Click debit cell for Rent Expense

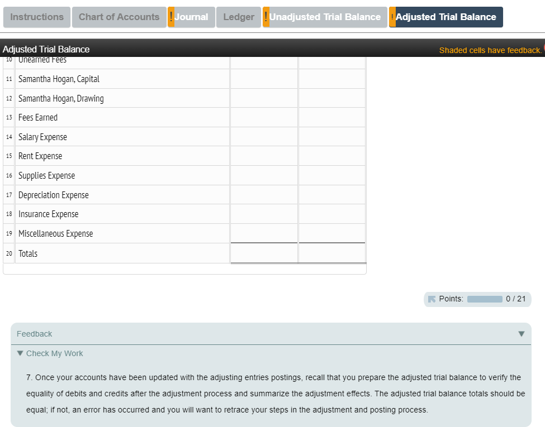pos(264,156)
